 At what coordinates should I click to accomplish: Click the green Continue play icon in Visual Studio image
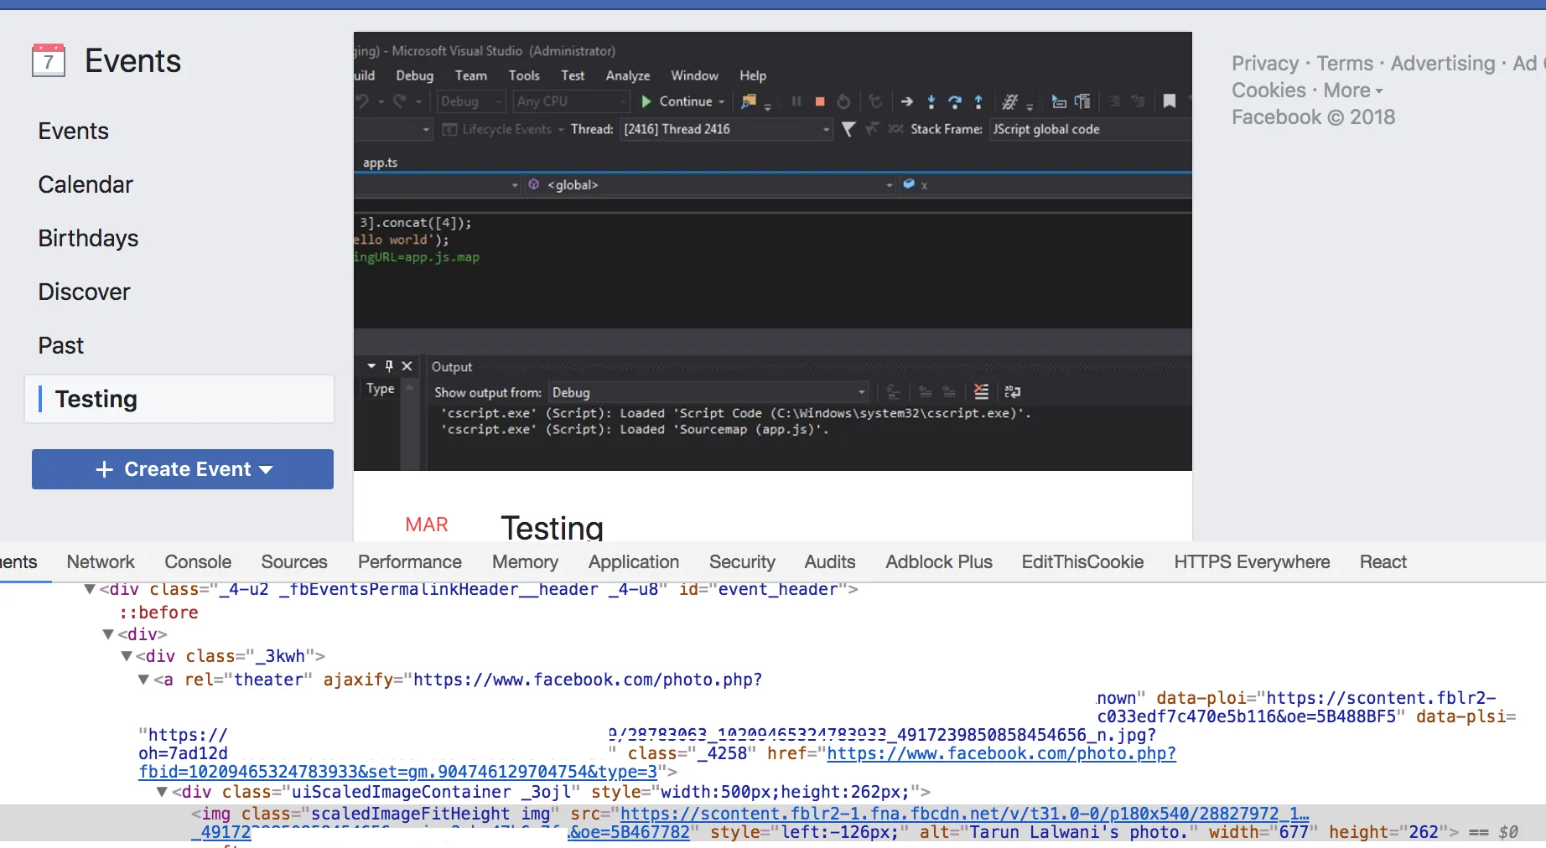click(646, 101)
